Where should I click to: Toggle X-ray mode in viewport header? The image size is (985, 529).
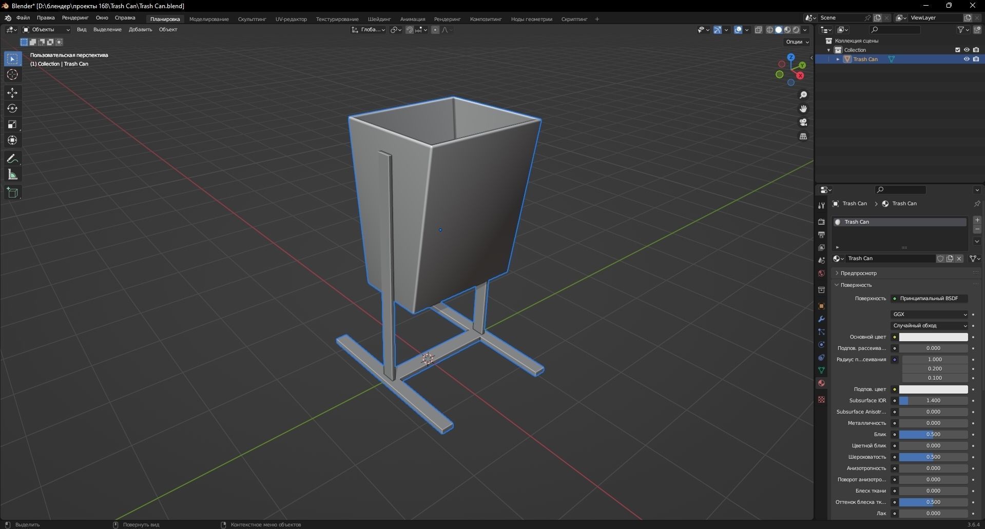(759, 30)
